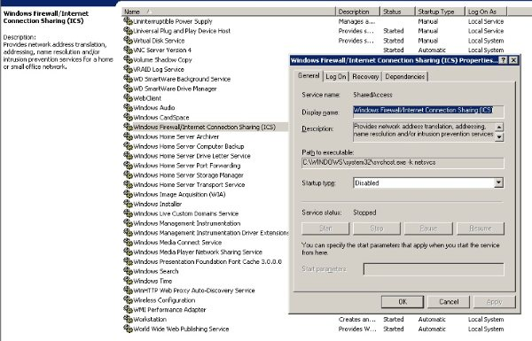Open the dialog's help question mark button
Image resolution: width=532 pixels, height=341 pixels.
click(504, 60)
